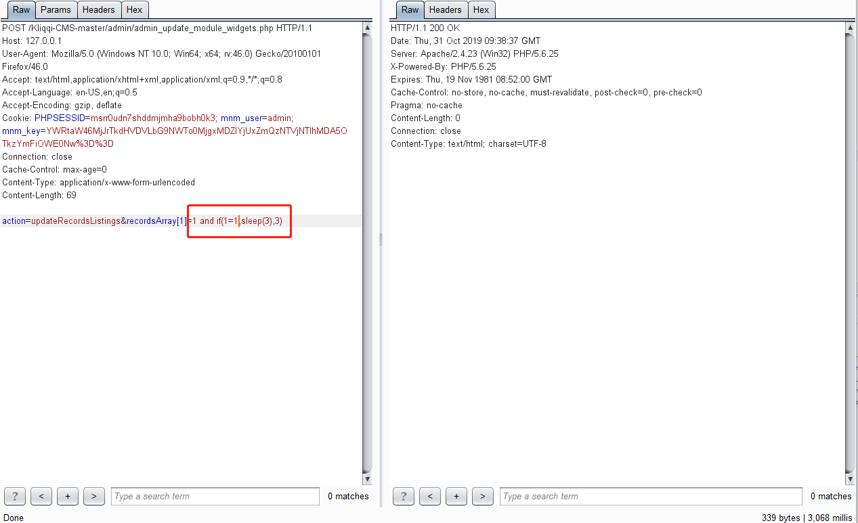Click the PHPSESSID cookie name

(60, 118)
